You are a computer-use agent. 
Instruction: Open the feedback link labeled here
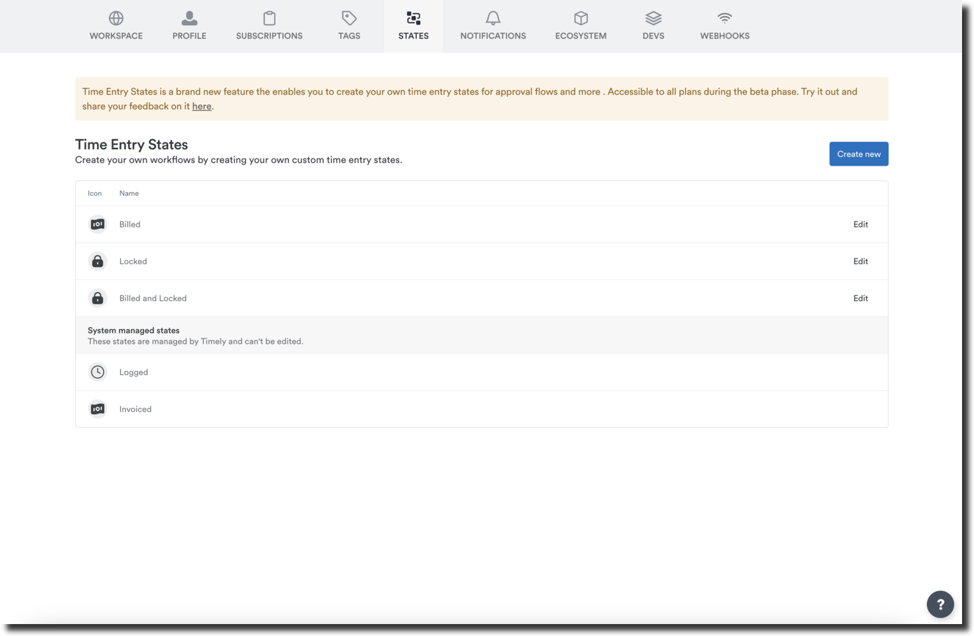pos(201,106)
